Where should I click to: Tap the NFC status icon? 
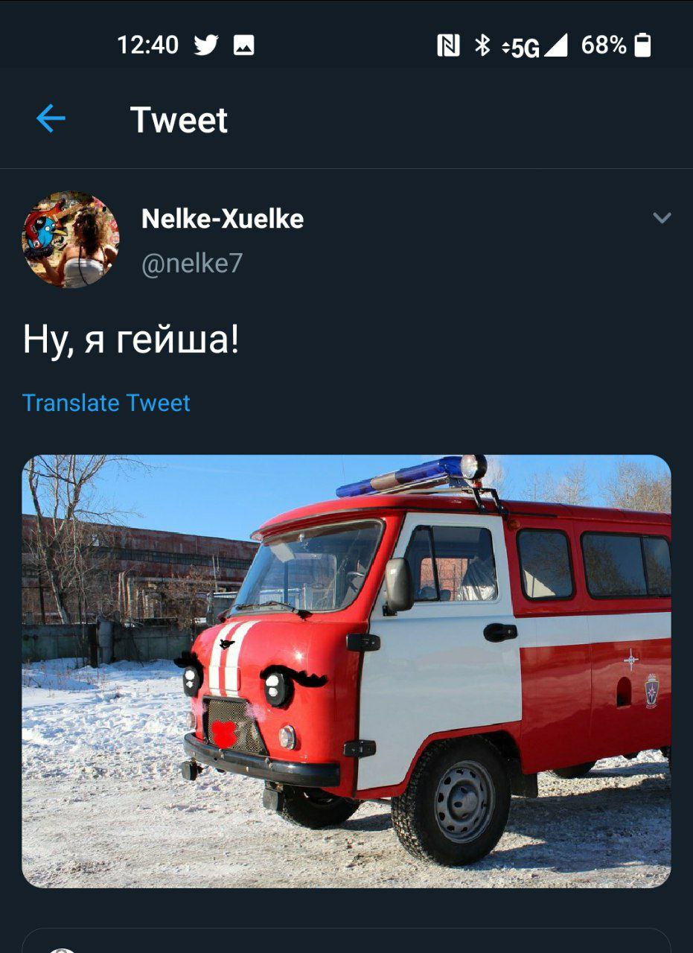point(448,46)
